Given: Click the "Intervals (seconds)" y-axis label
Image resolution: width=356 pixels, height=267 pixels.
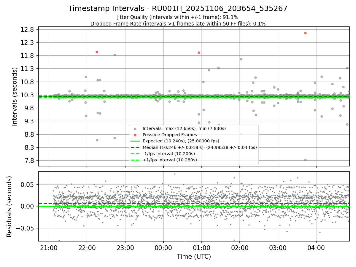Looking at the screenshot, I should point(15,96).
